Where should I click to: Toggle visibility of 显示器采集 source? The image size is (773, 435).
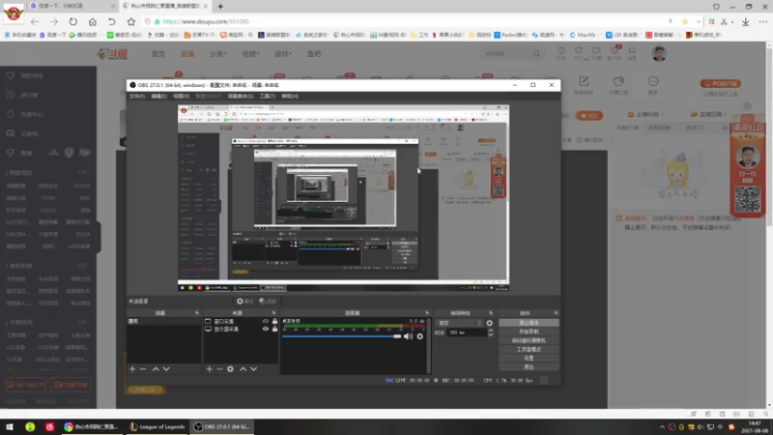click(x=266, y=329)
